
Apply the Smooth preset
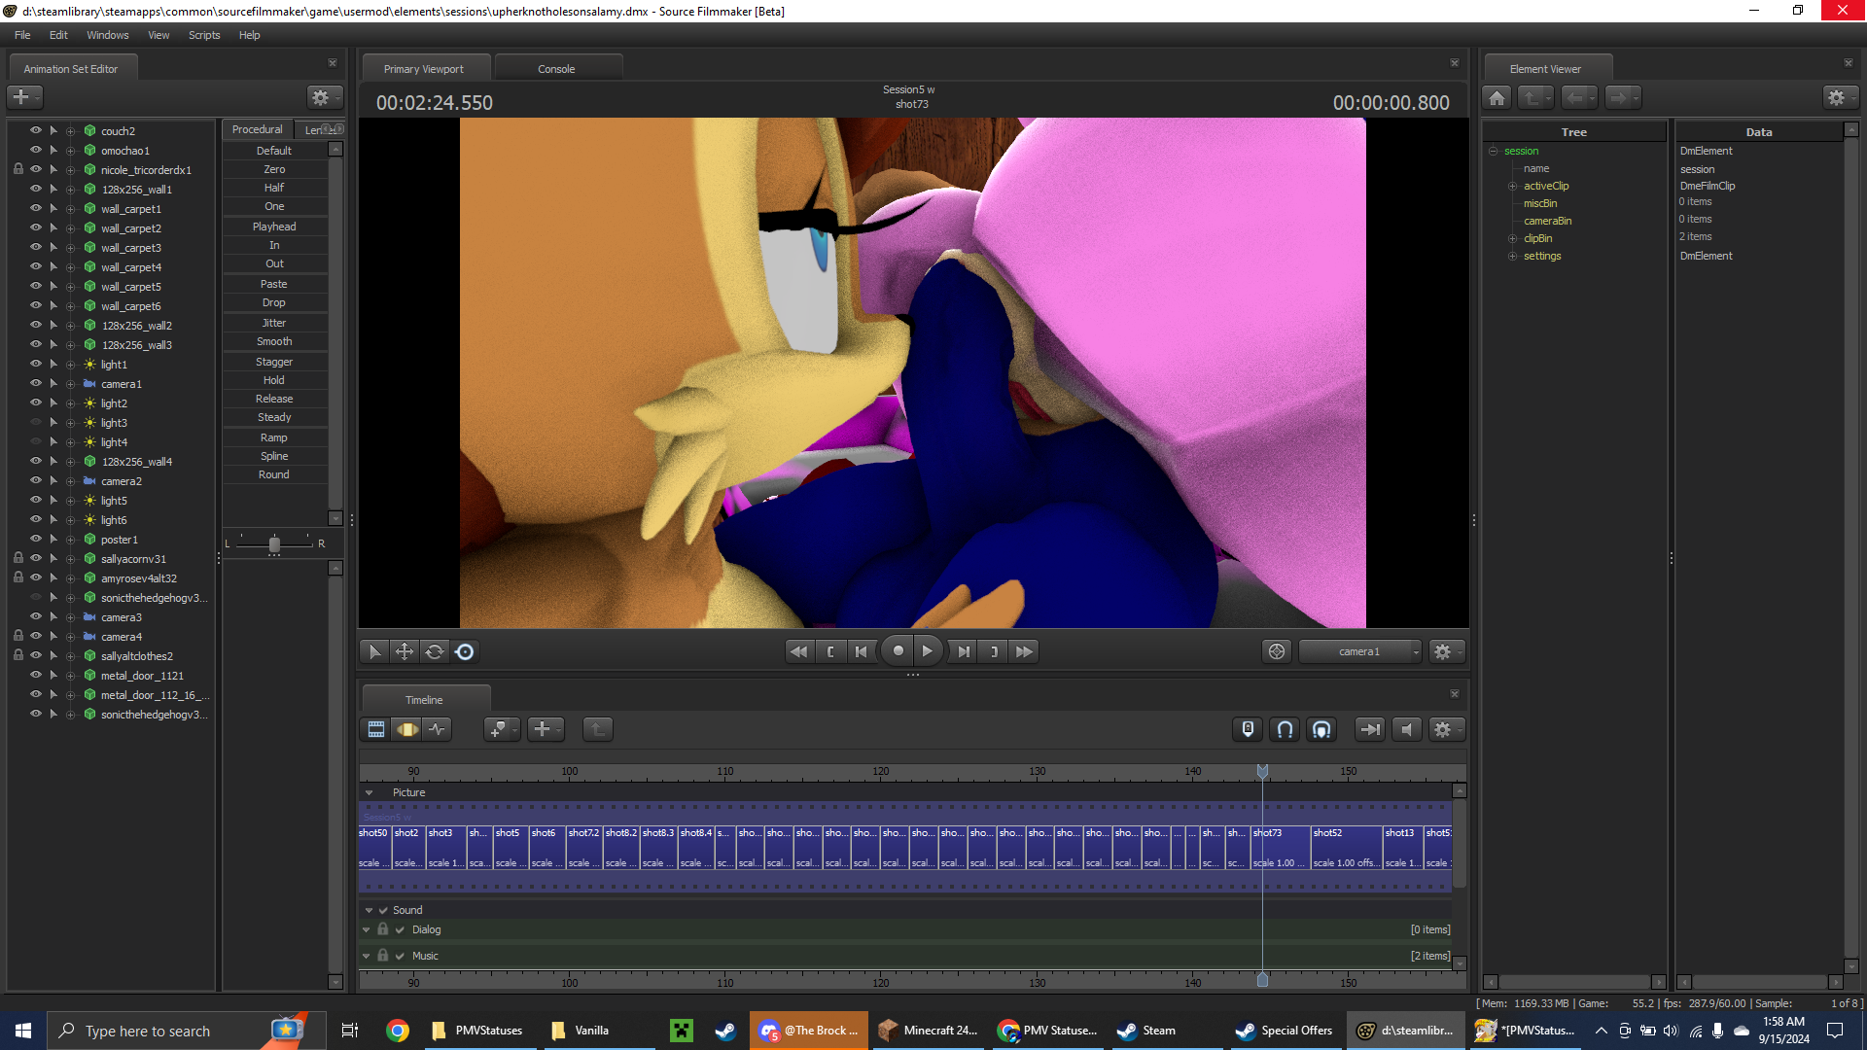tap(274, 341)
